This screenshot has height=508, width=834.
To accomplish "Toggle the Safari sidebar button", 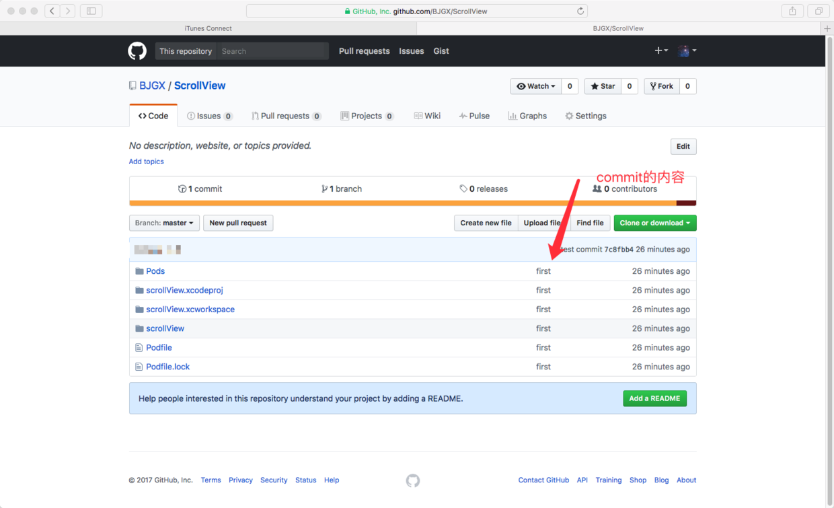I will tap(91, 11).
